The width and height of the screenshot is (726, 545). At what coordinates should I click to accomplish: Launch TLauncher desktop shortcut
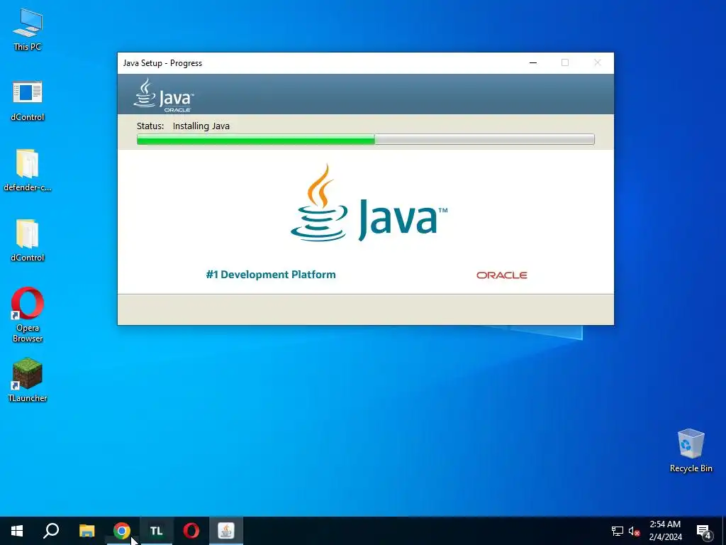[x=28, y=380]
